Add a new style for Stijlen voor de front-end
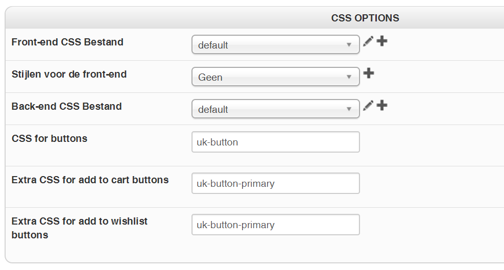The image size is (504, 270). point(369,73)
